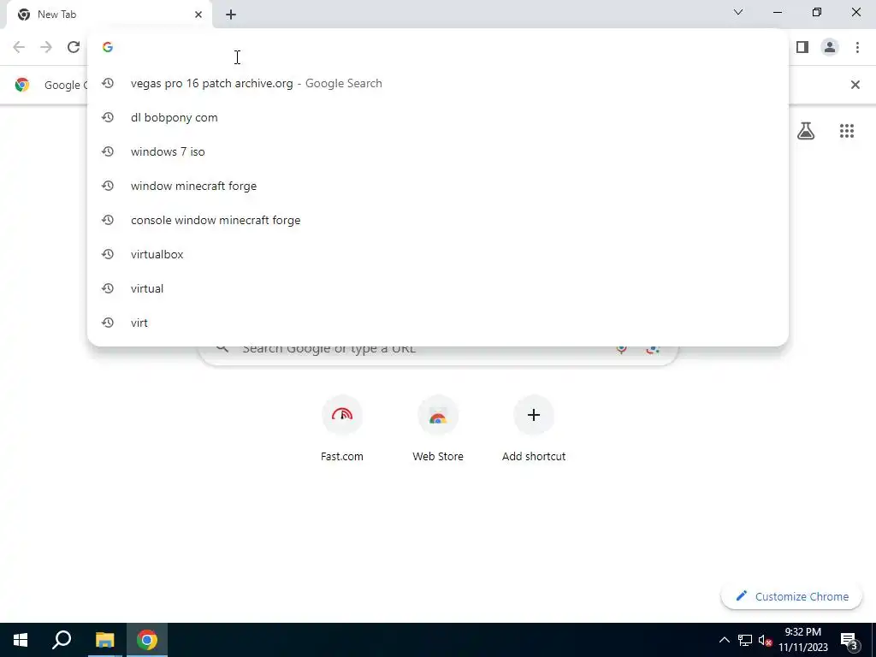The height and width of the screenshot is (657, 876).
Task: Dismiss the Google Chrome info bar
Action: click(x=855, y=85)
